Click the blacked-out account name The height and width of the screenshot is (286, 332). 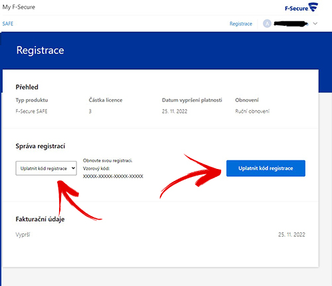point(291,23)
